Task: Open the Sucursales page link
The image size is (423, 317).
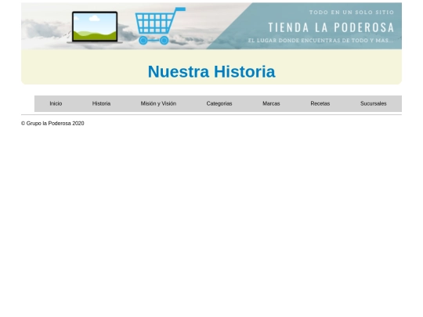Action: pos(374,103)
